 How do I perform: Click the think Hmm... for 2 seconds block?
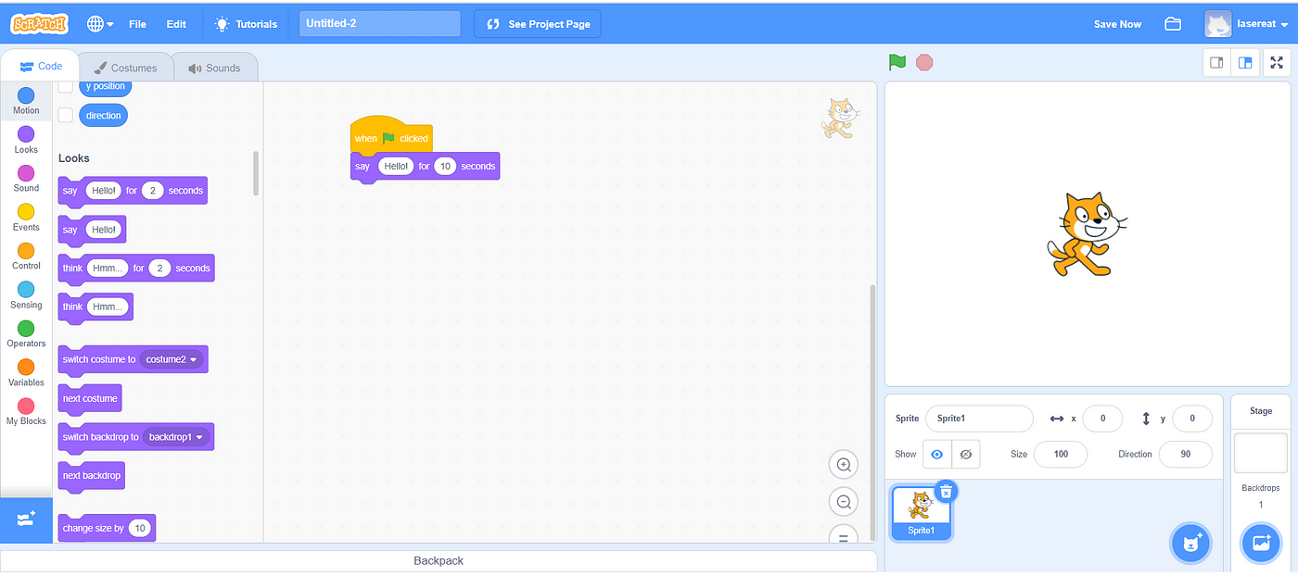(x=136, y=269)
